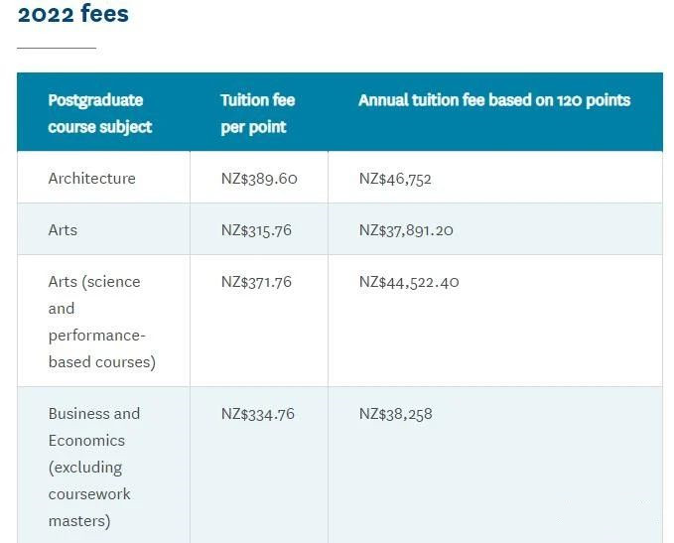Select the "Tuition fee per point" column header
The width and height of the screenshot is (674, 543).
click(257, 113)
